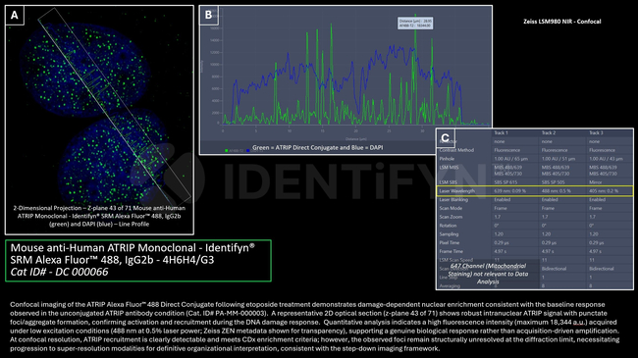Click the chart tooltip showing Distance 28.95

point(415,23)
